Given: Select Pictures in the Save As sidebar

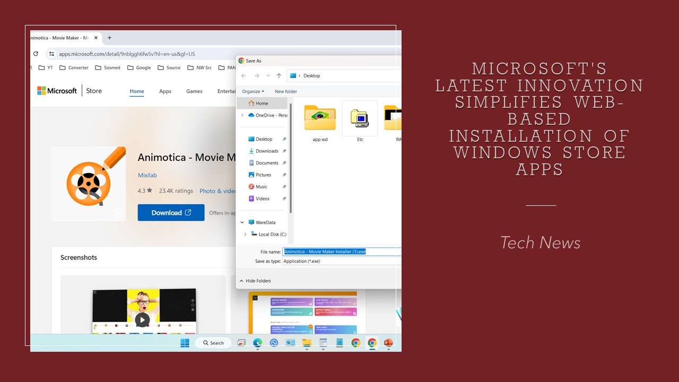Looking at the screenshot, I should (x=263, y=175).
